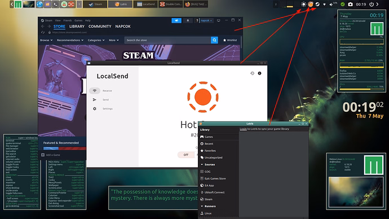Open LocalSend info icon
The width and height of the screenshot is (389, 219).
coord(259,73)
